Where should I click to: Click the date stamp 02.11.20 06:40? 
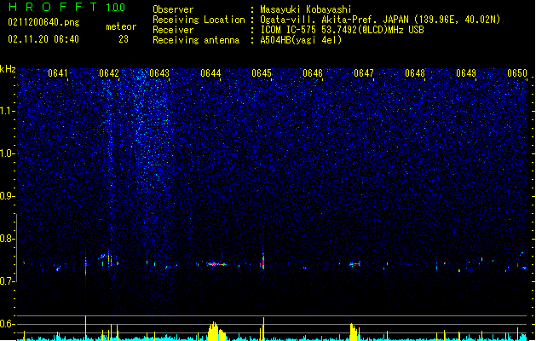tap(43, 39)
